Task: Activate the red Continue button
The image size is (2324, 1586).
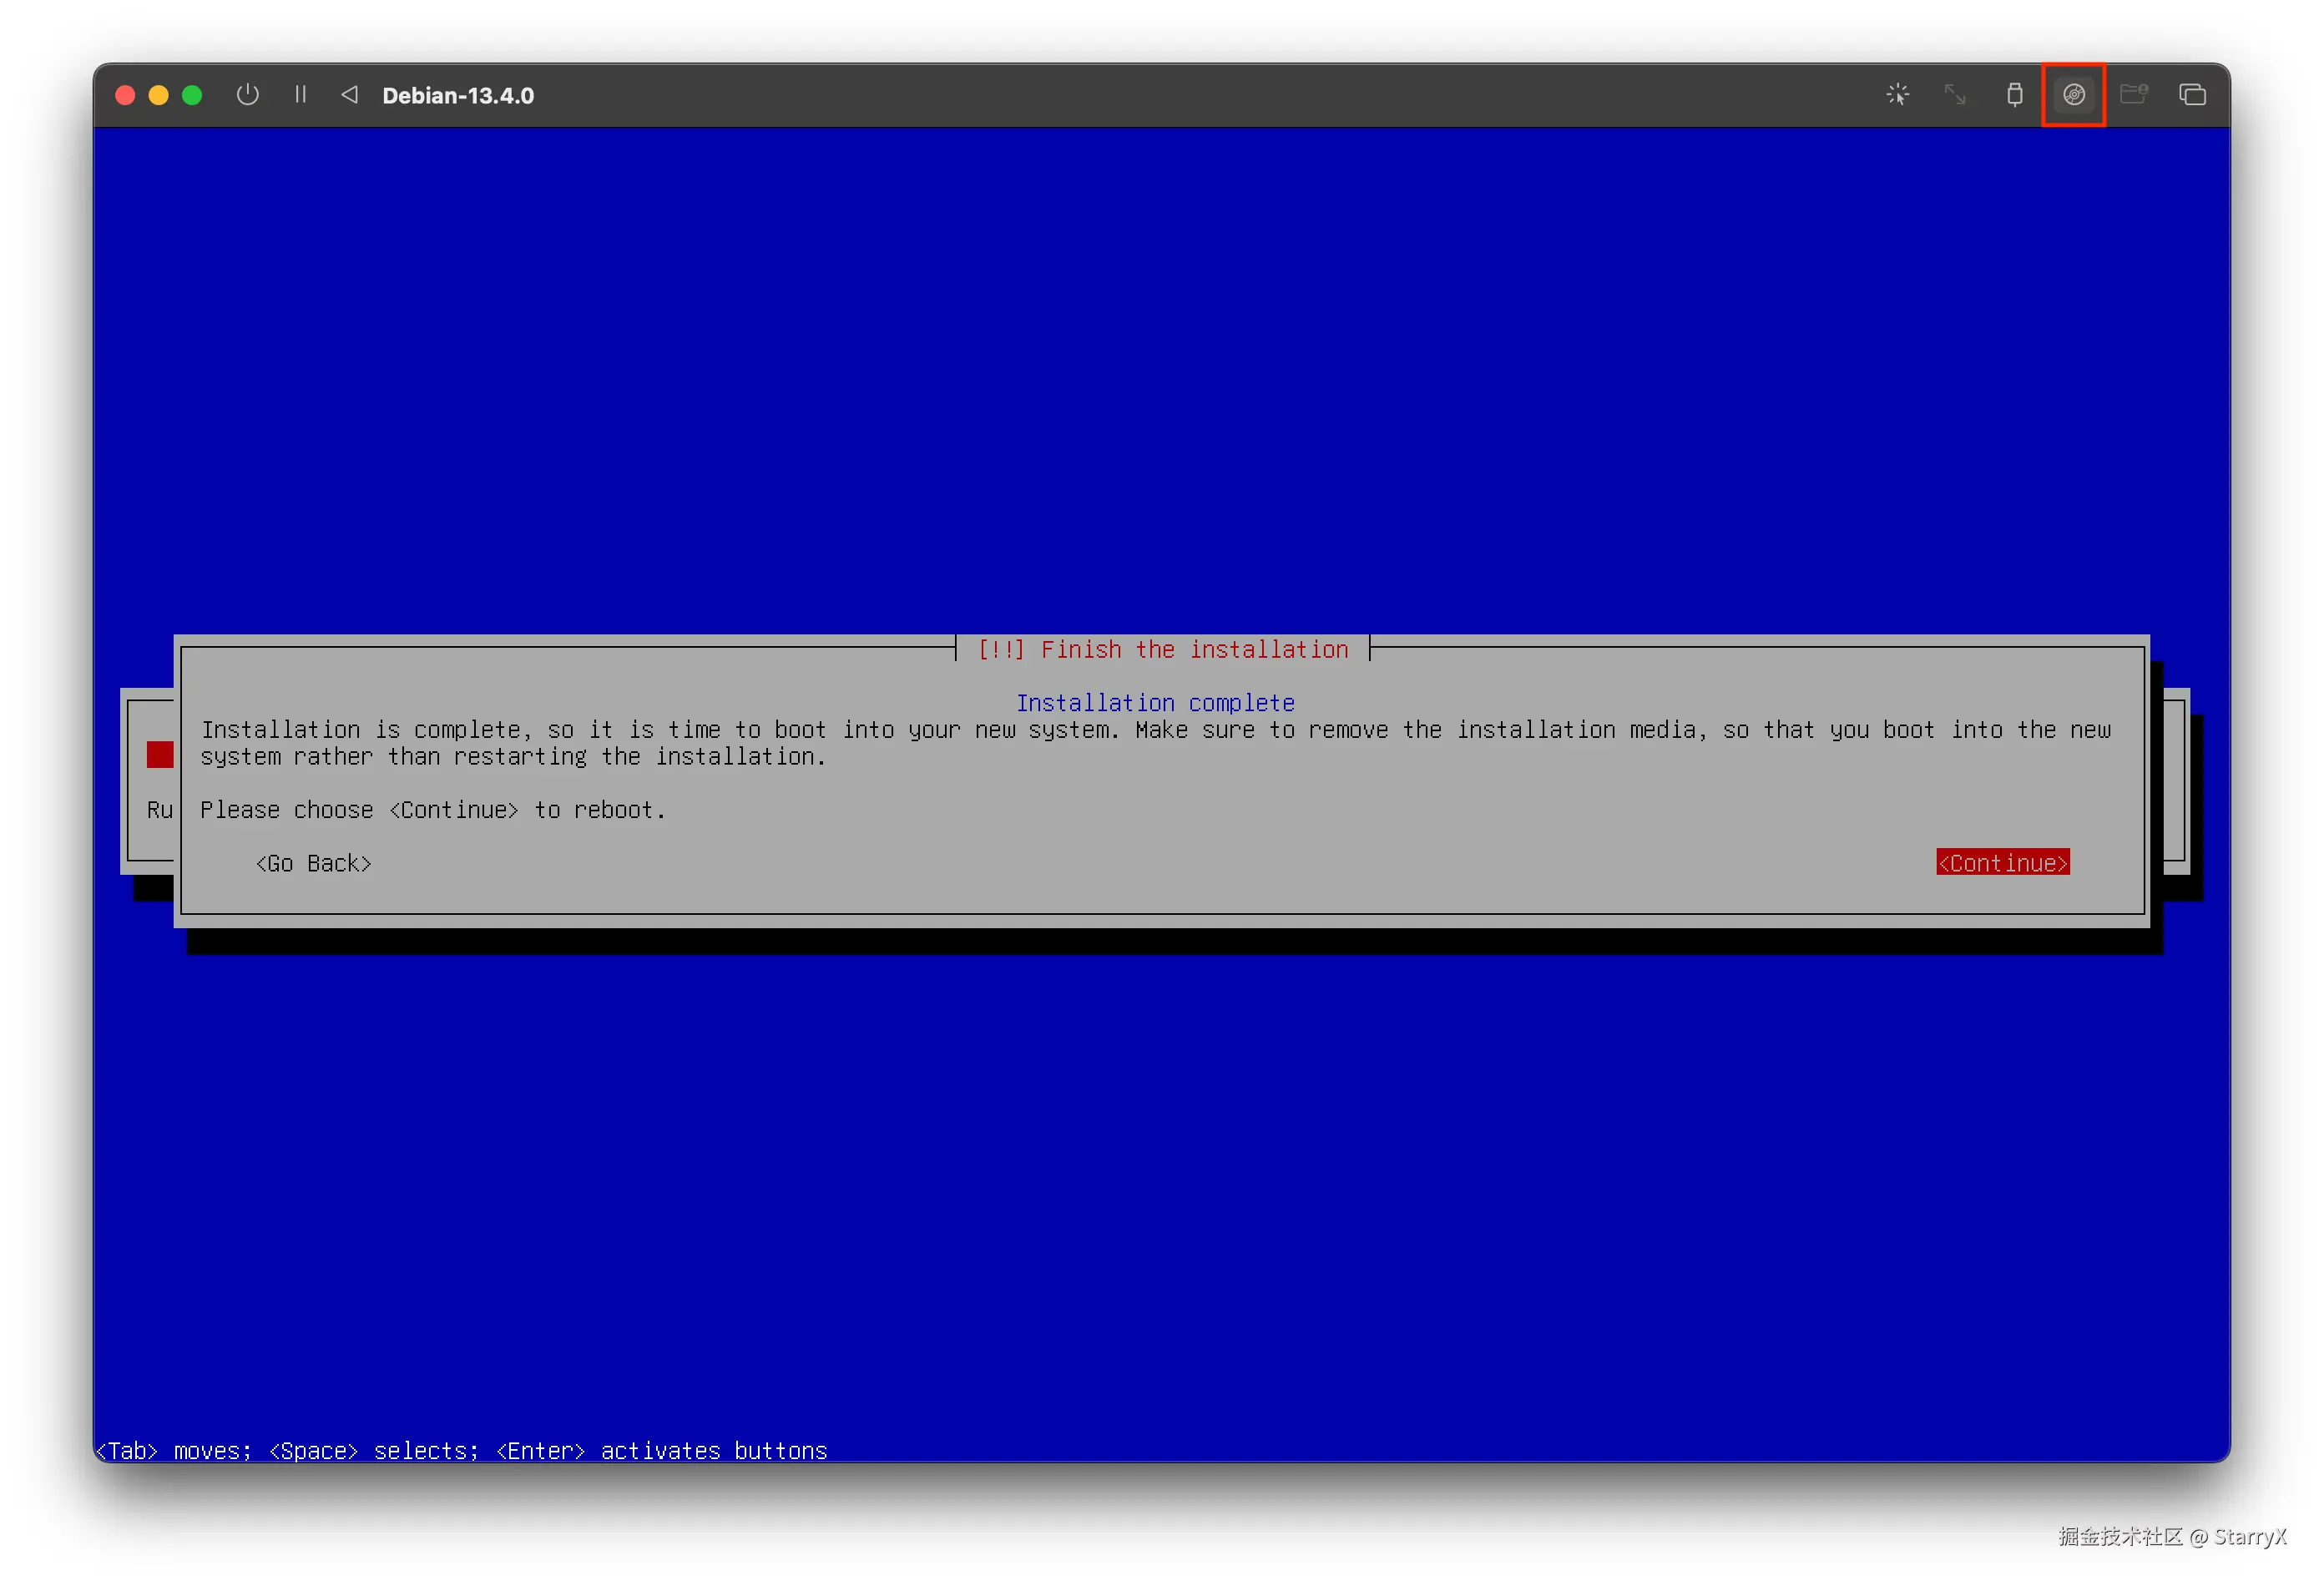Action: tap(2002, 862)
